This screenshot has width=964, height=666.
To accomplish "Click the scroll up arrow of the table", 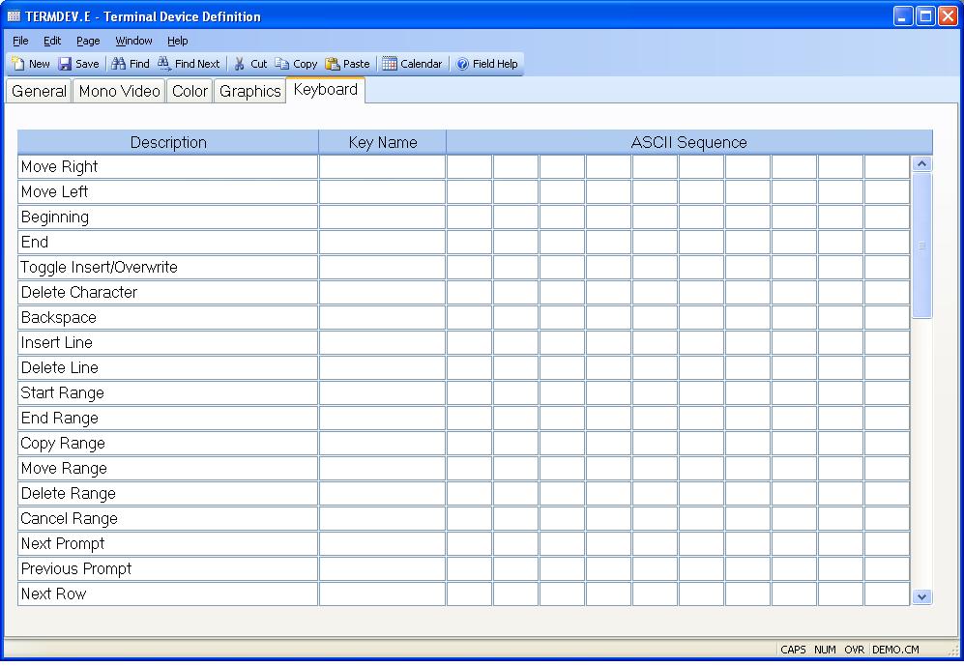I will [921, 164].
